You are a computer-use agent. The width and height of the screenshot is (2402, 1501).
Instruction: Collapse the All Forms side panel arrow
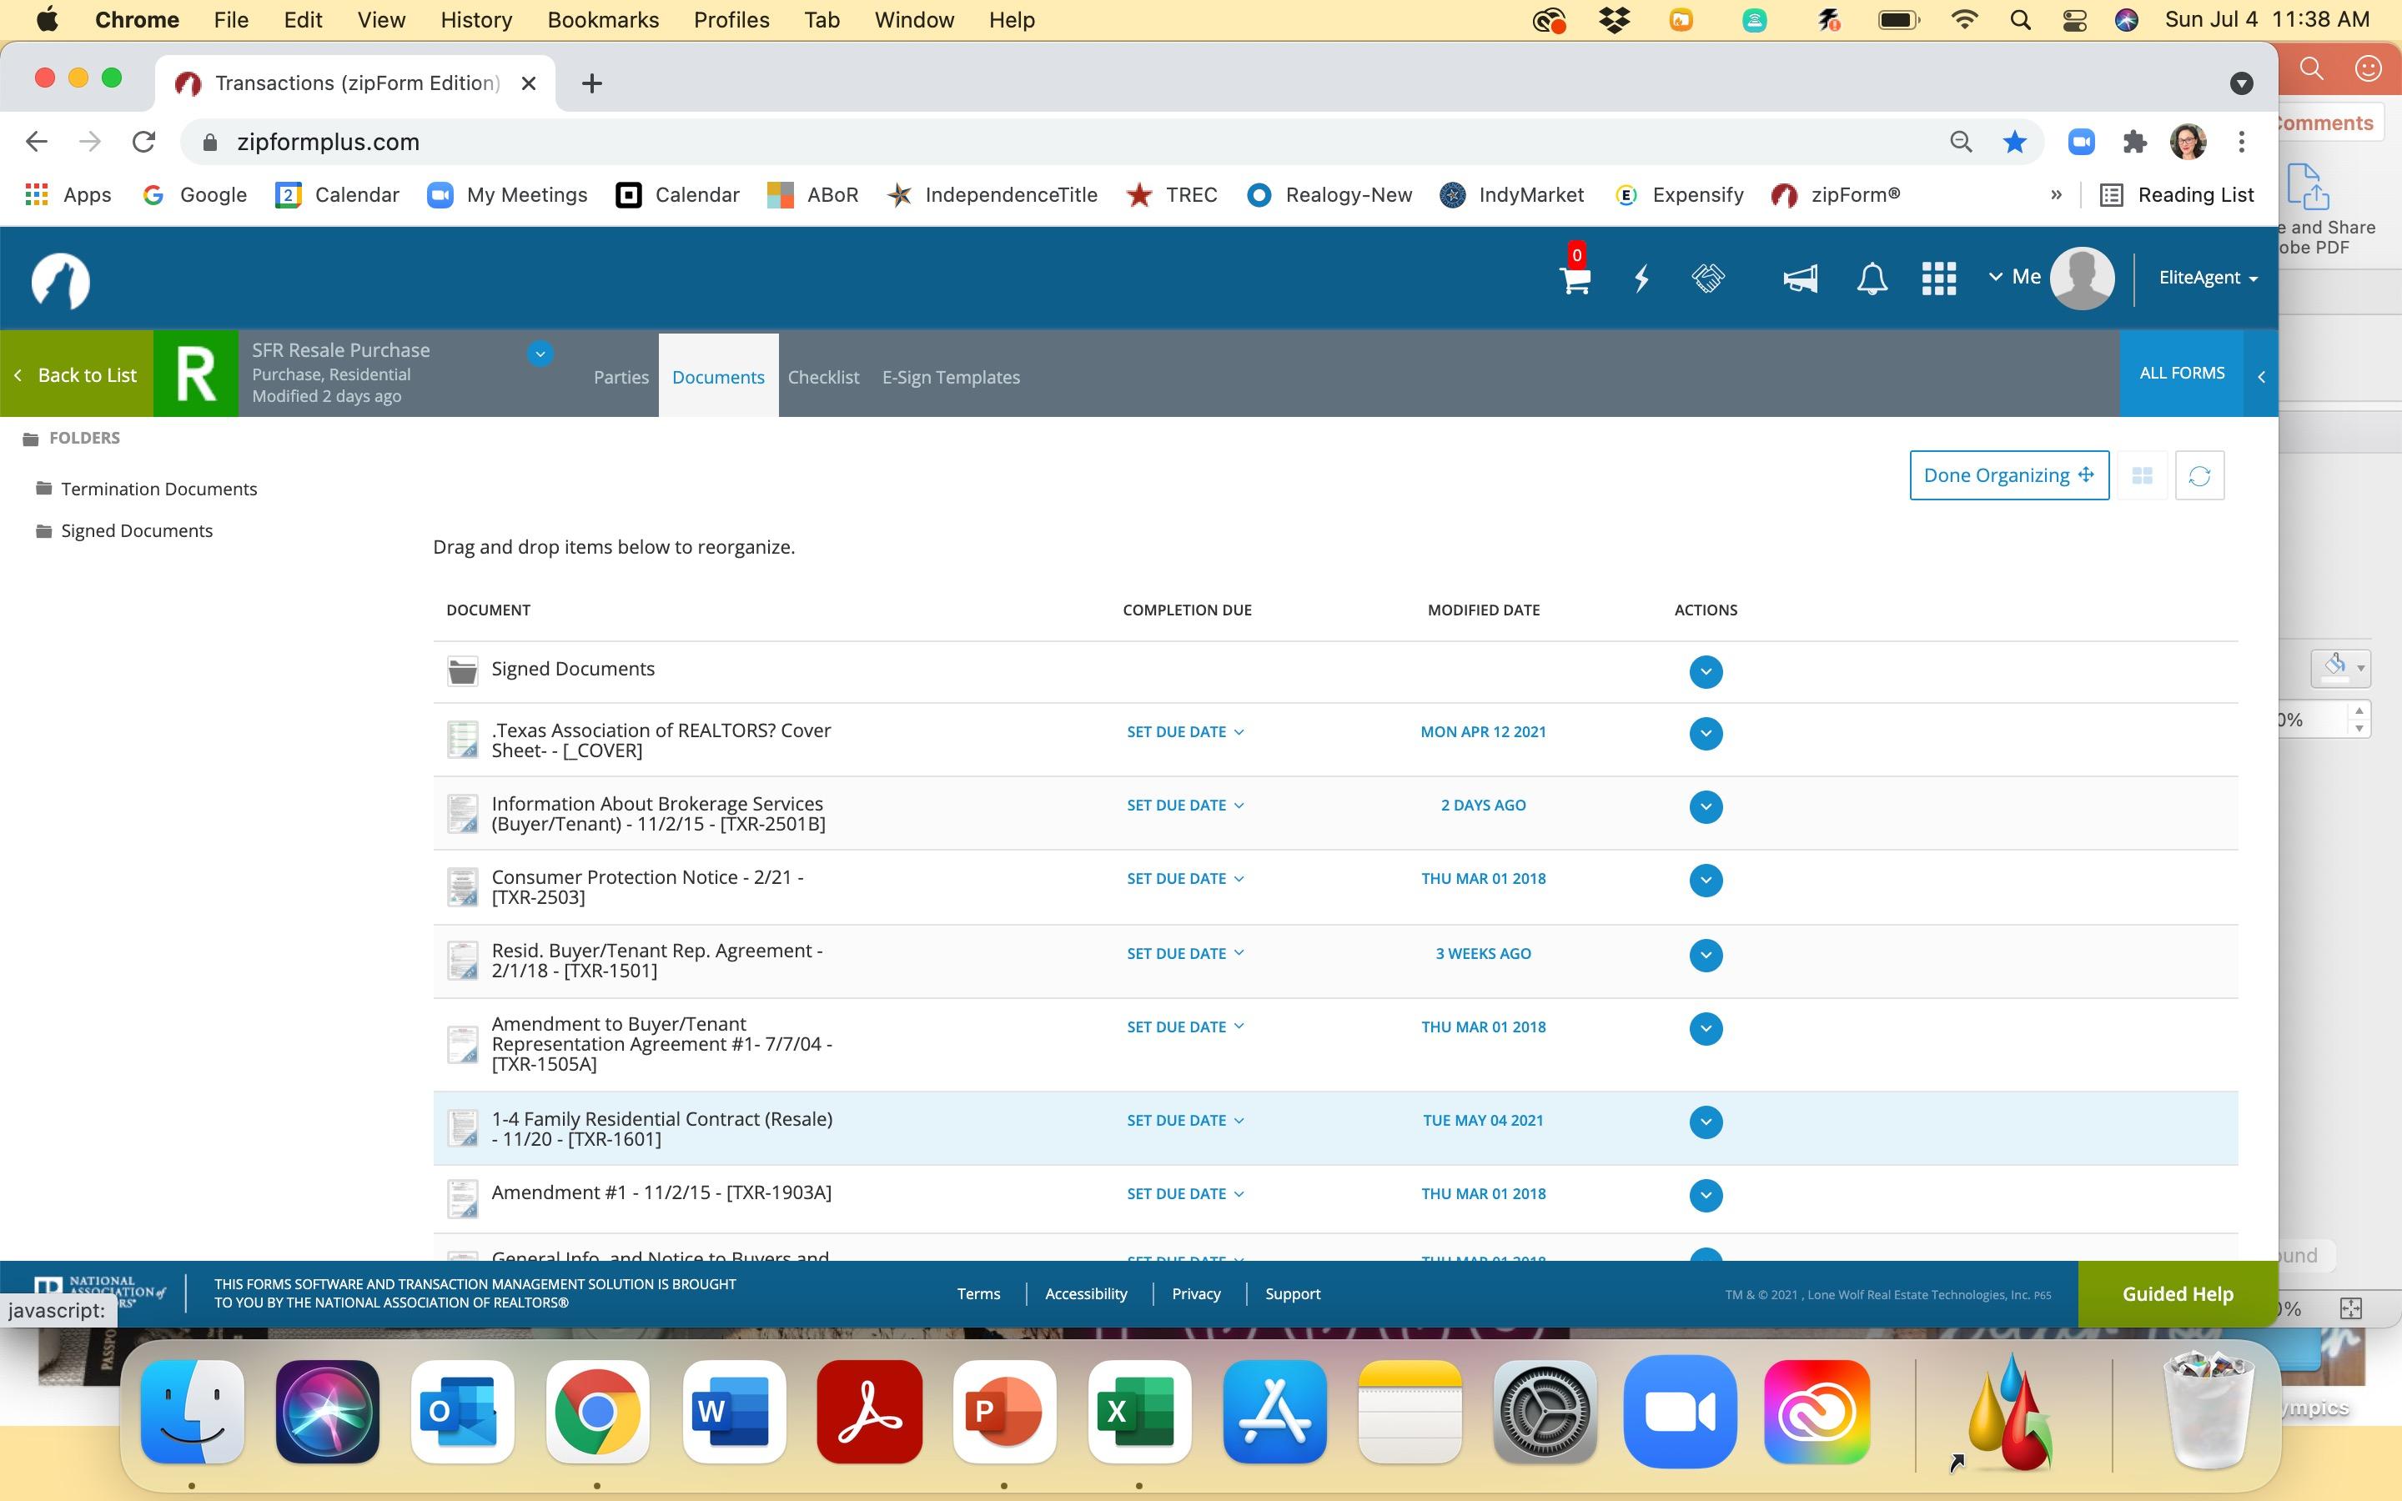pyautogui.click(x=2261, y=376)
